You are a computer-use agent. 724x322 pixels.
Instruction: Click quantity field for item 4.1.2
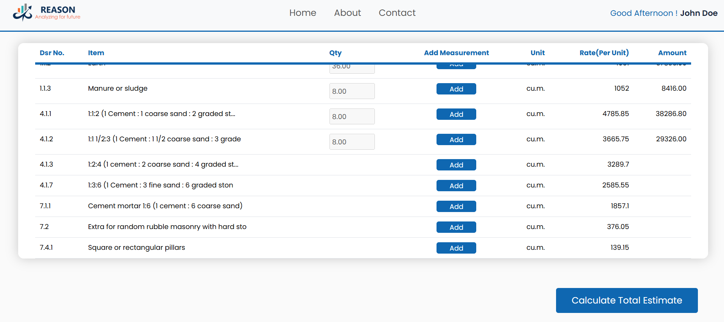point(352,142)
